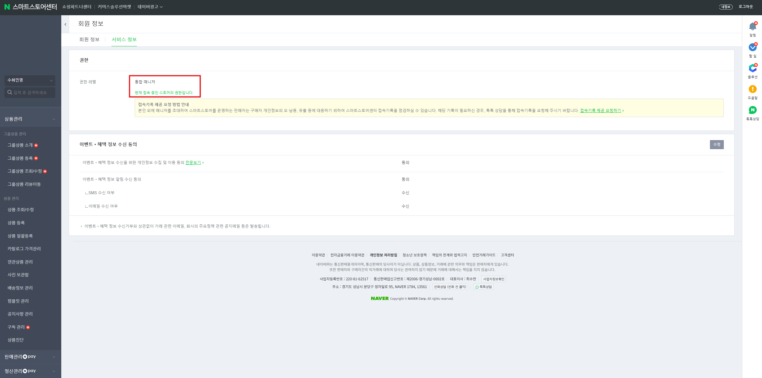Open 그룹상품 리뷰이동 in the sidebar
Image resolution: width=762 pixels, height=378 pixels.
tap(24, 184)
